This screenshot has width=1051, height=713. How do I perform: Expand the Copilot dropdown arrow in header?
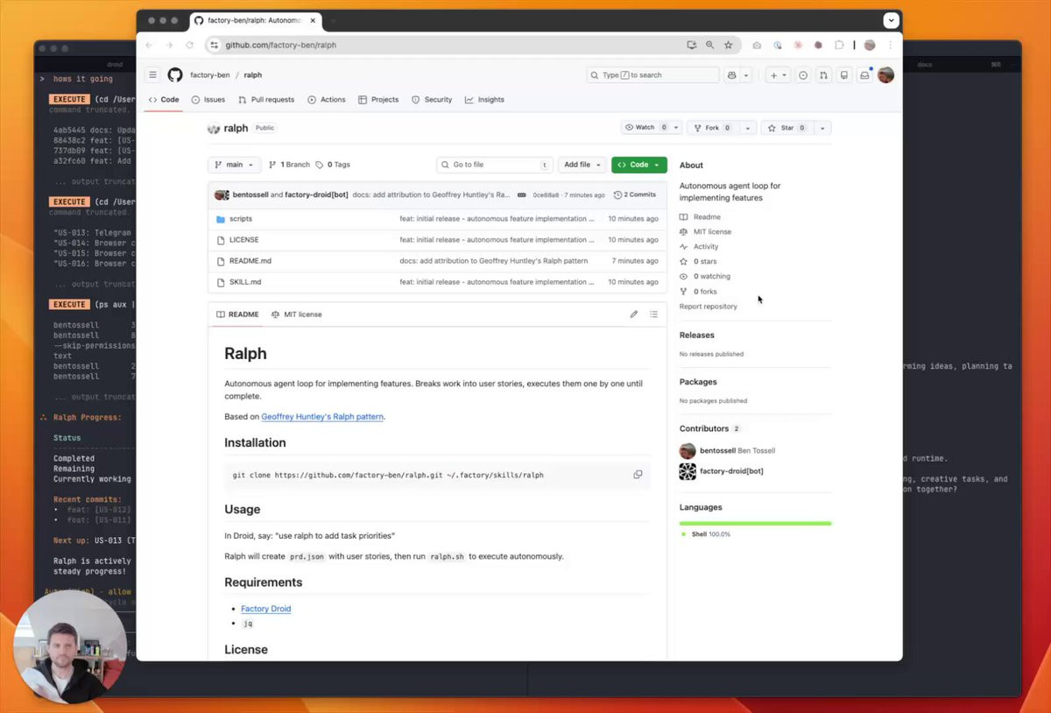746,75
